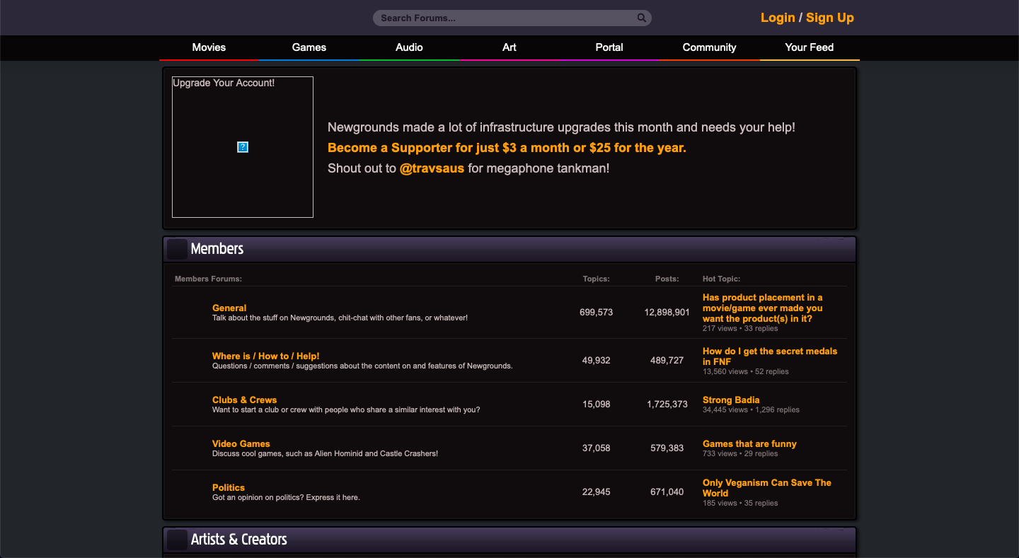Image resolution: width=1019 pixels, height=558 pixels.
Task: Open the product placement hot topic
Action: coord(763,308)
